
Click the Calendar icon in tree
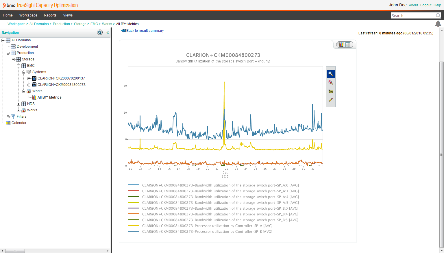[x=8, y=123]
